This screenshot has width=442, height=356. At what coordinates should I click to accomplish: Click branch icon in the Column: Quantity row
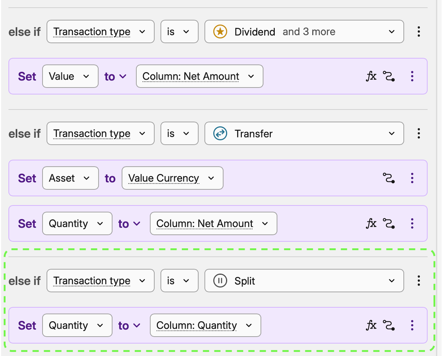click(388, 325)
